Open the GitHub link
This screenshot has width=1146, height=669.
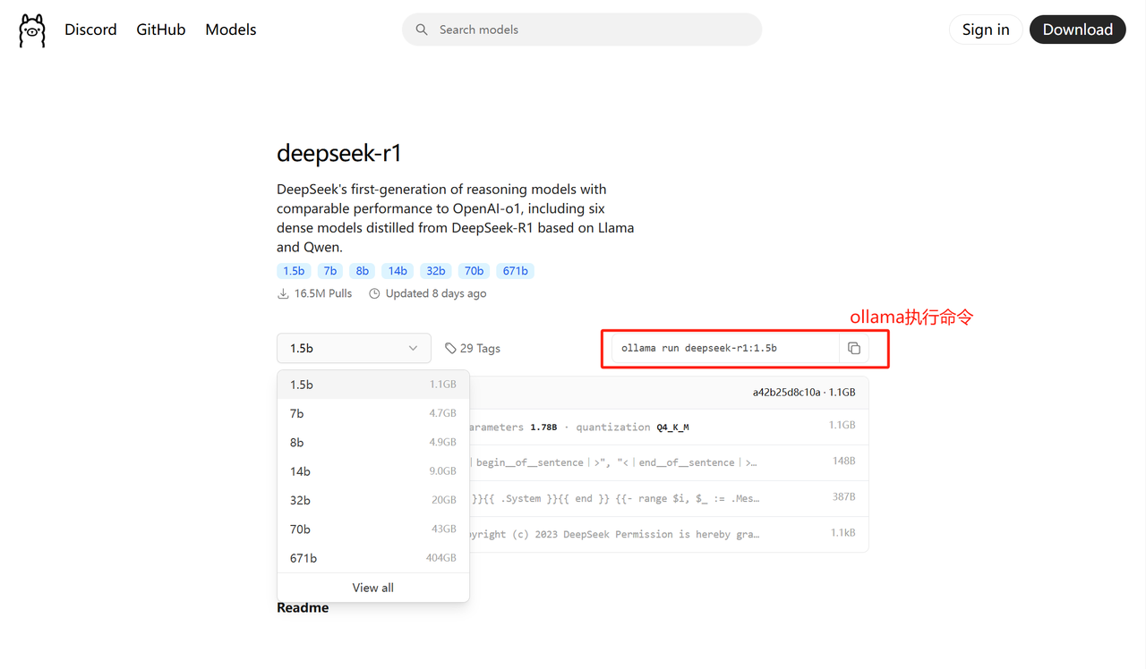[x=161, y=30]
